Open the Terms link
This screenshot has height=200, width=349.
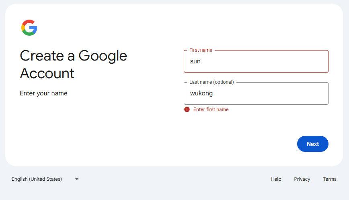(x=330, y=179)
